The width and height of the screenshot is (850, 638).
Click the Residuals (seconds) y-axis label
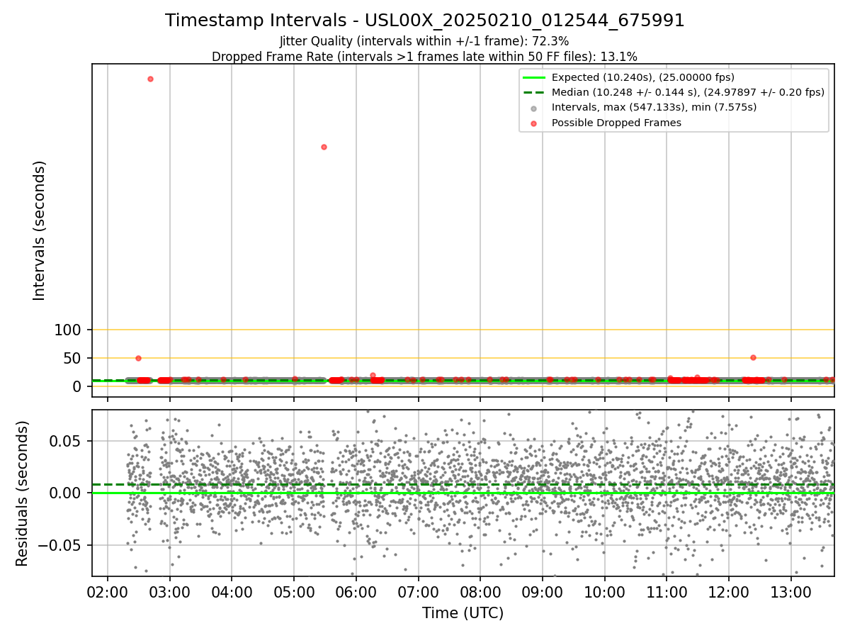[x=23, y=493]
